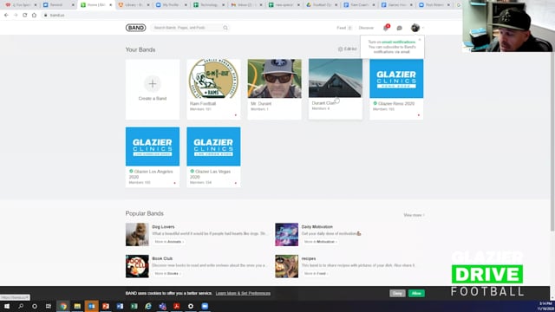
Task: Open Word from the taskbar
Action: [x=120, y=306]
